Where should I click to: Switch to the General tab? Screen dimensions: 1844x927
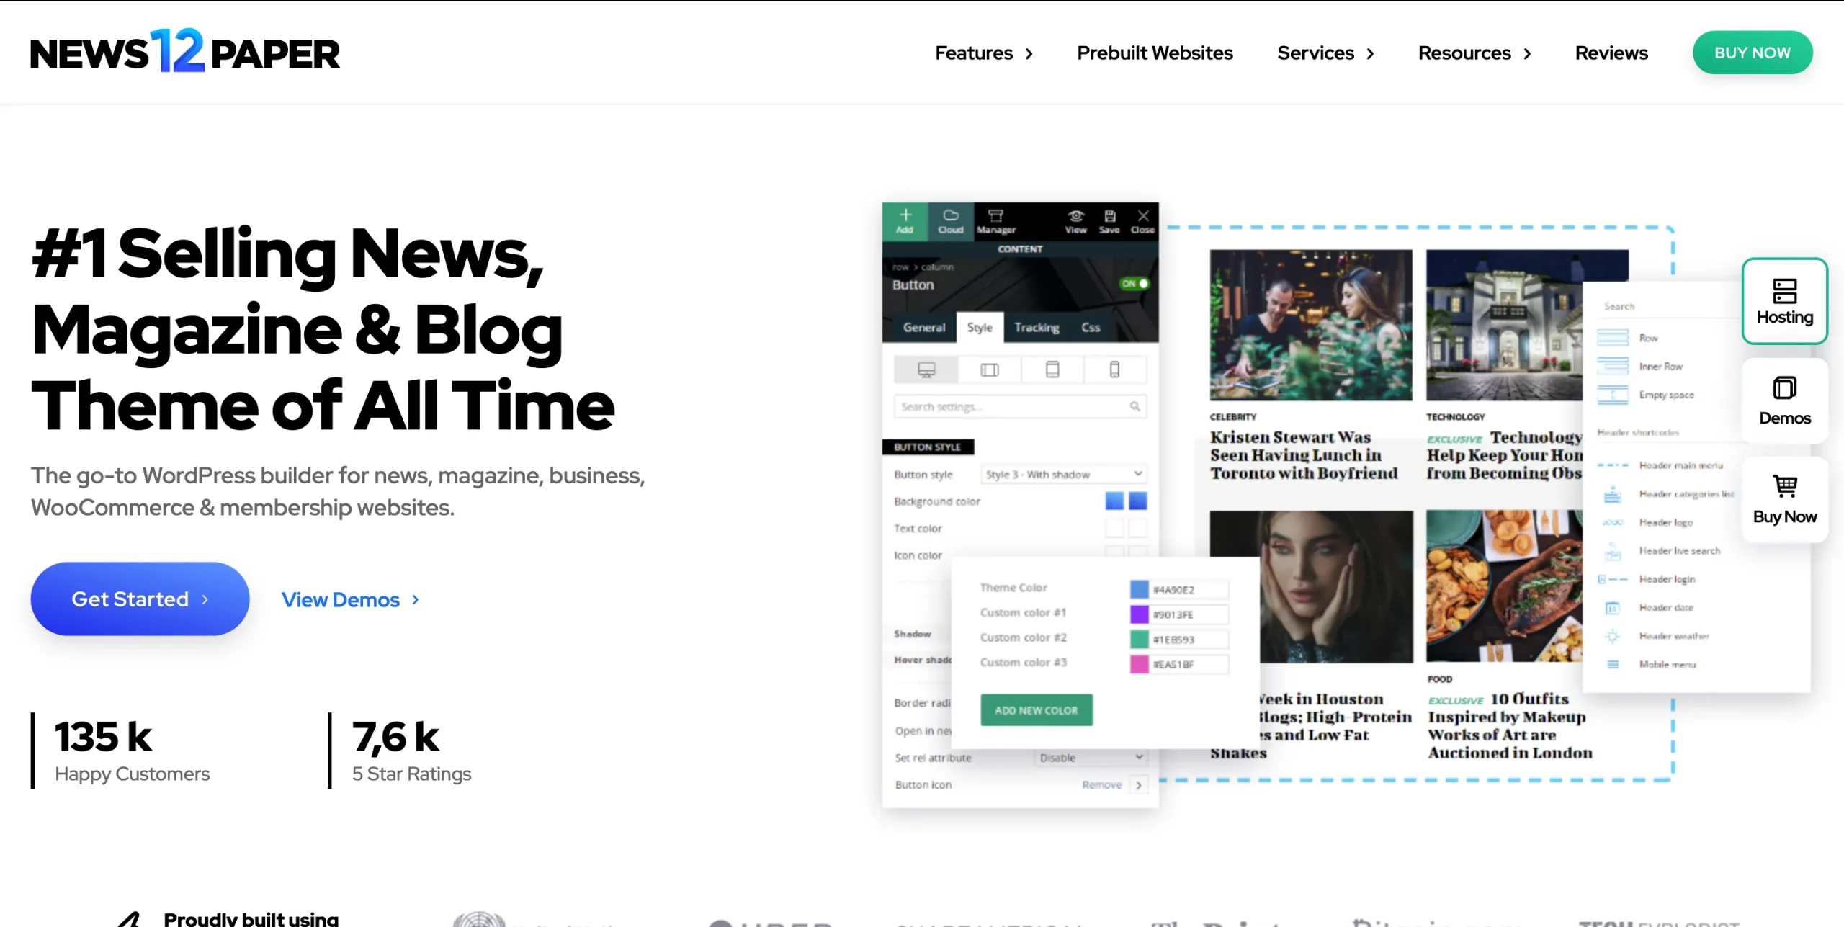[923, 327]
